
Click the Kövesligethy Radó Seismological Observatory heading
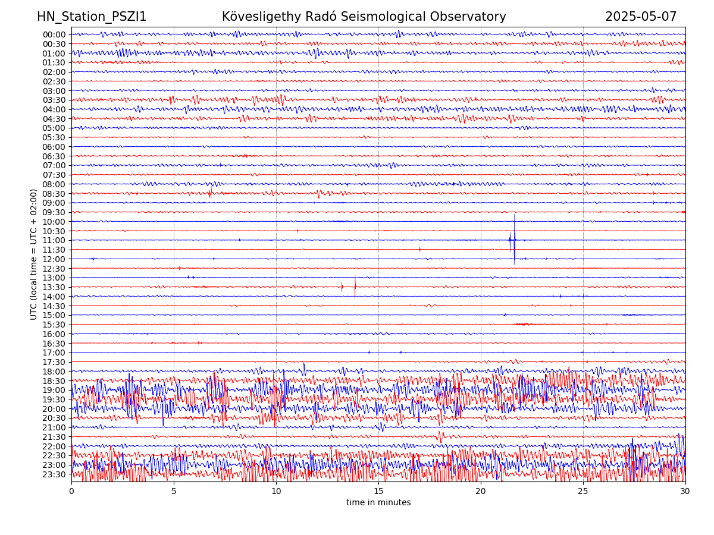click(364, 17)
